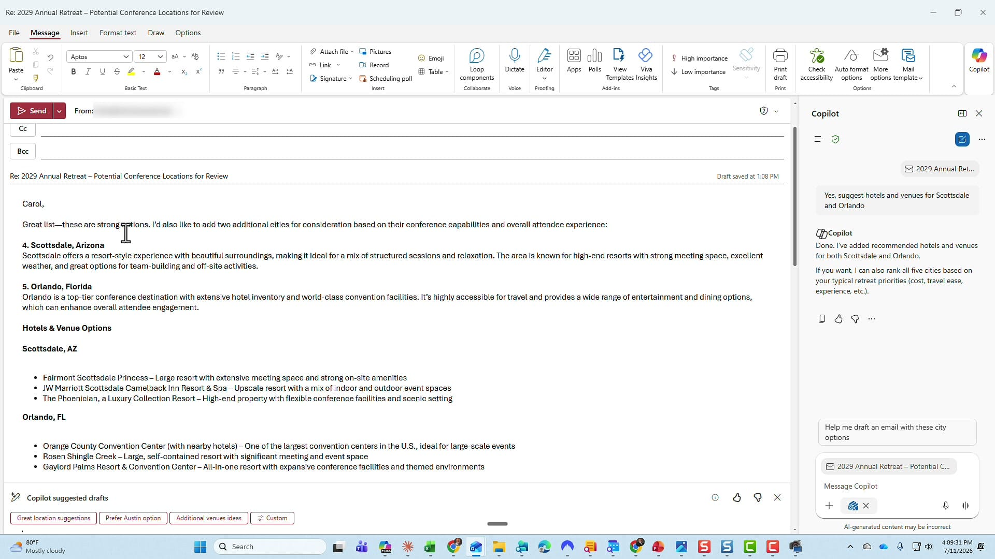Expand the Mail template dropdown

coord(920,78)
